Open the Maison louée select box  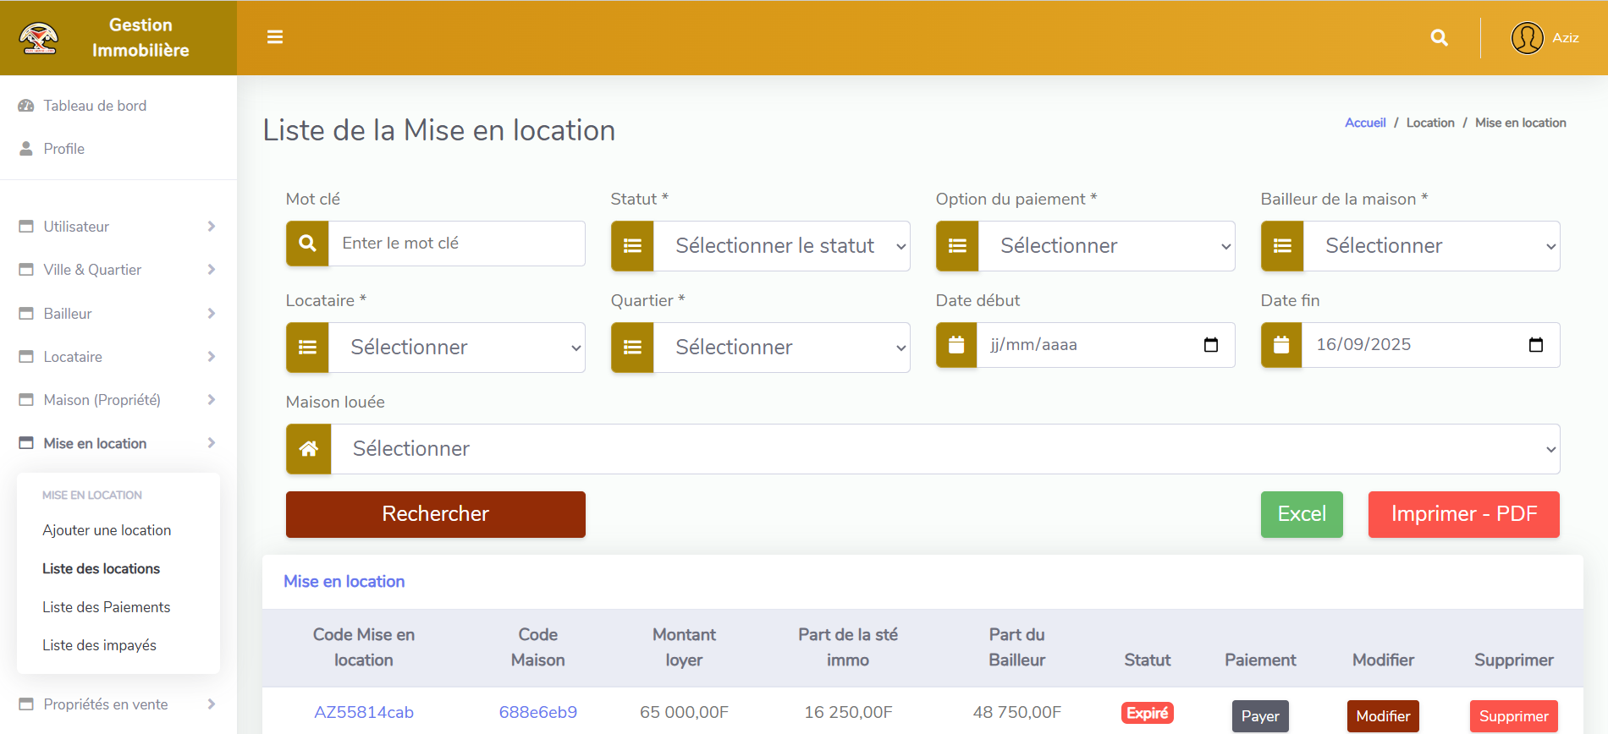pos(944,449)
